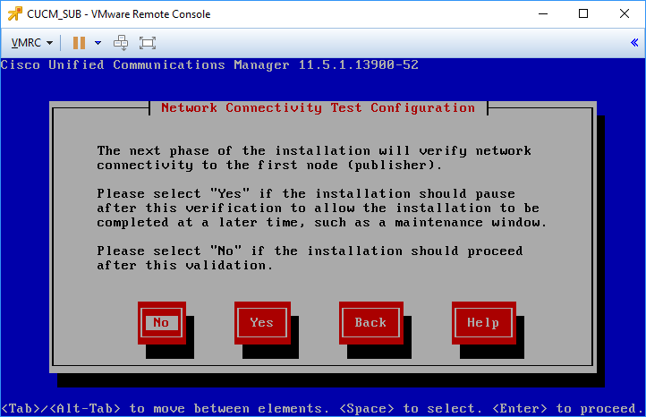Viewport: 646px width, 417px height.
Task: Click the Network Connectivity Test Configuration title
Action: [318, 108]
